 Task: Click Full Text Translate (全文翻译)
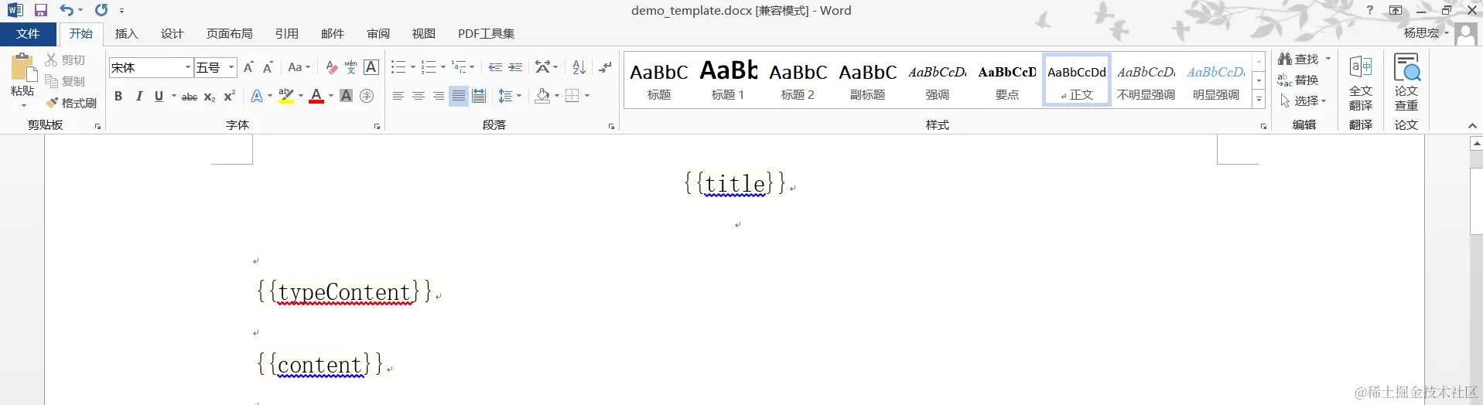coord(1361,83)
